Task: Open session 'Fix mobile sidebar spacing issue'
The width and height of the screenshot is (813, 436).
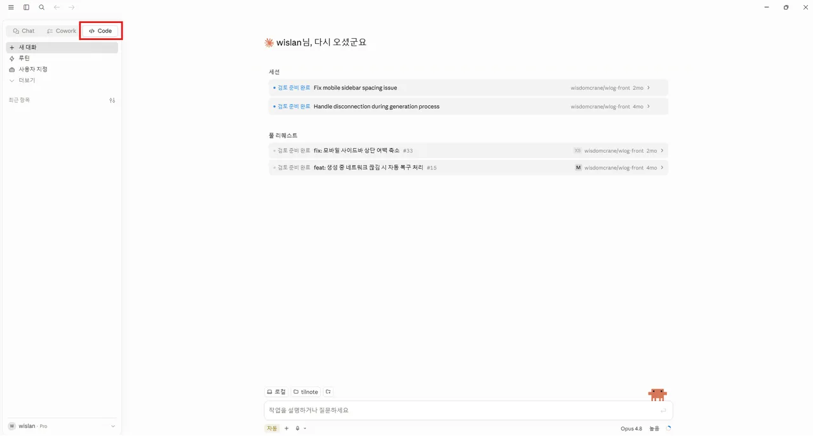Action: (x=469, y=88)
